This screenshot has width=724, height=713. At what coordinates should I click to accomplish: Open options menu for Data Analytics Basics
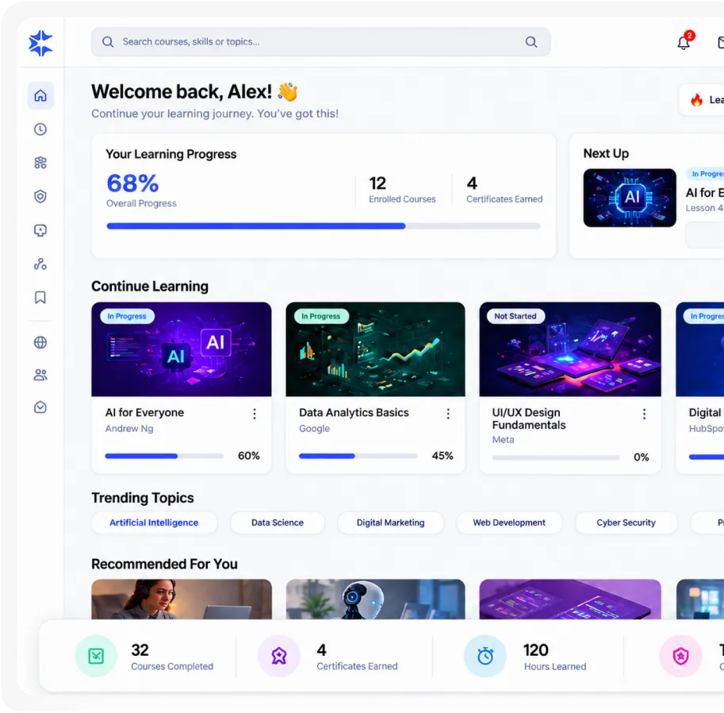[x=448, y=414]
